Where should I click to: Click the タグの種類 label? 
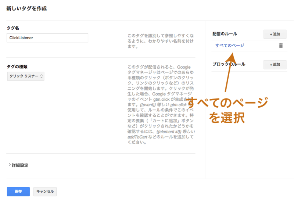(x=17, y=67)
